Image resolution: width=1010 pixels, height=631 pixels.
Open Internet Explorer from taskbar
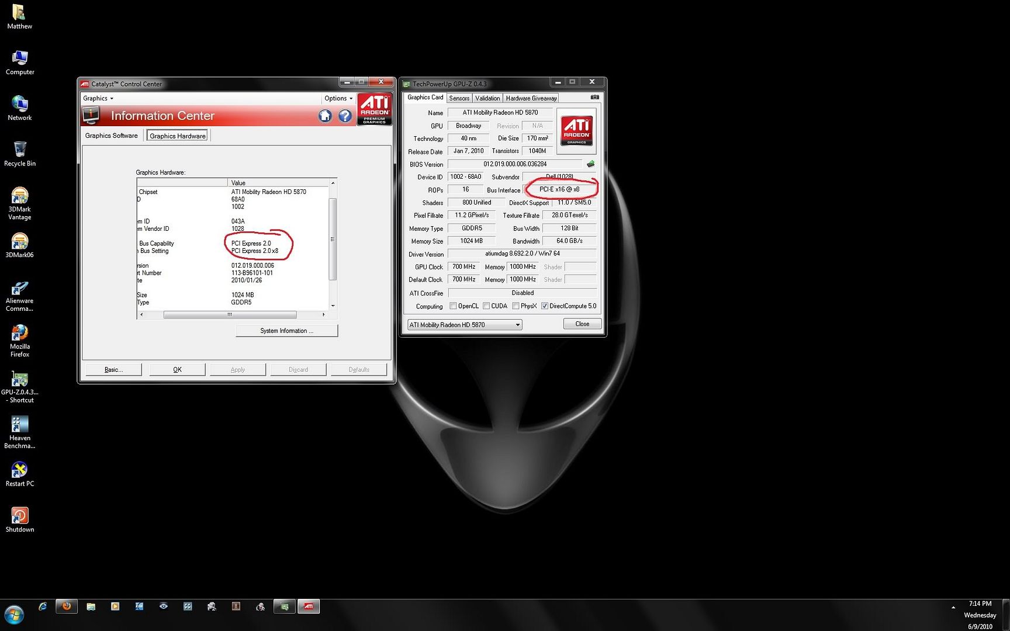[x=42, y=606]
